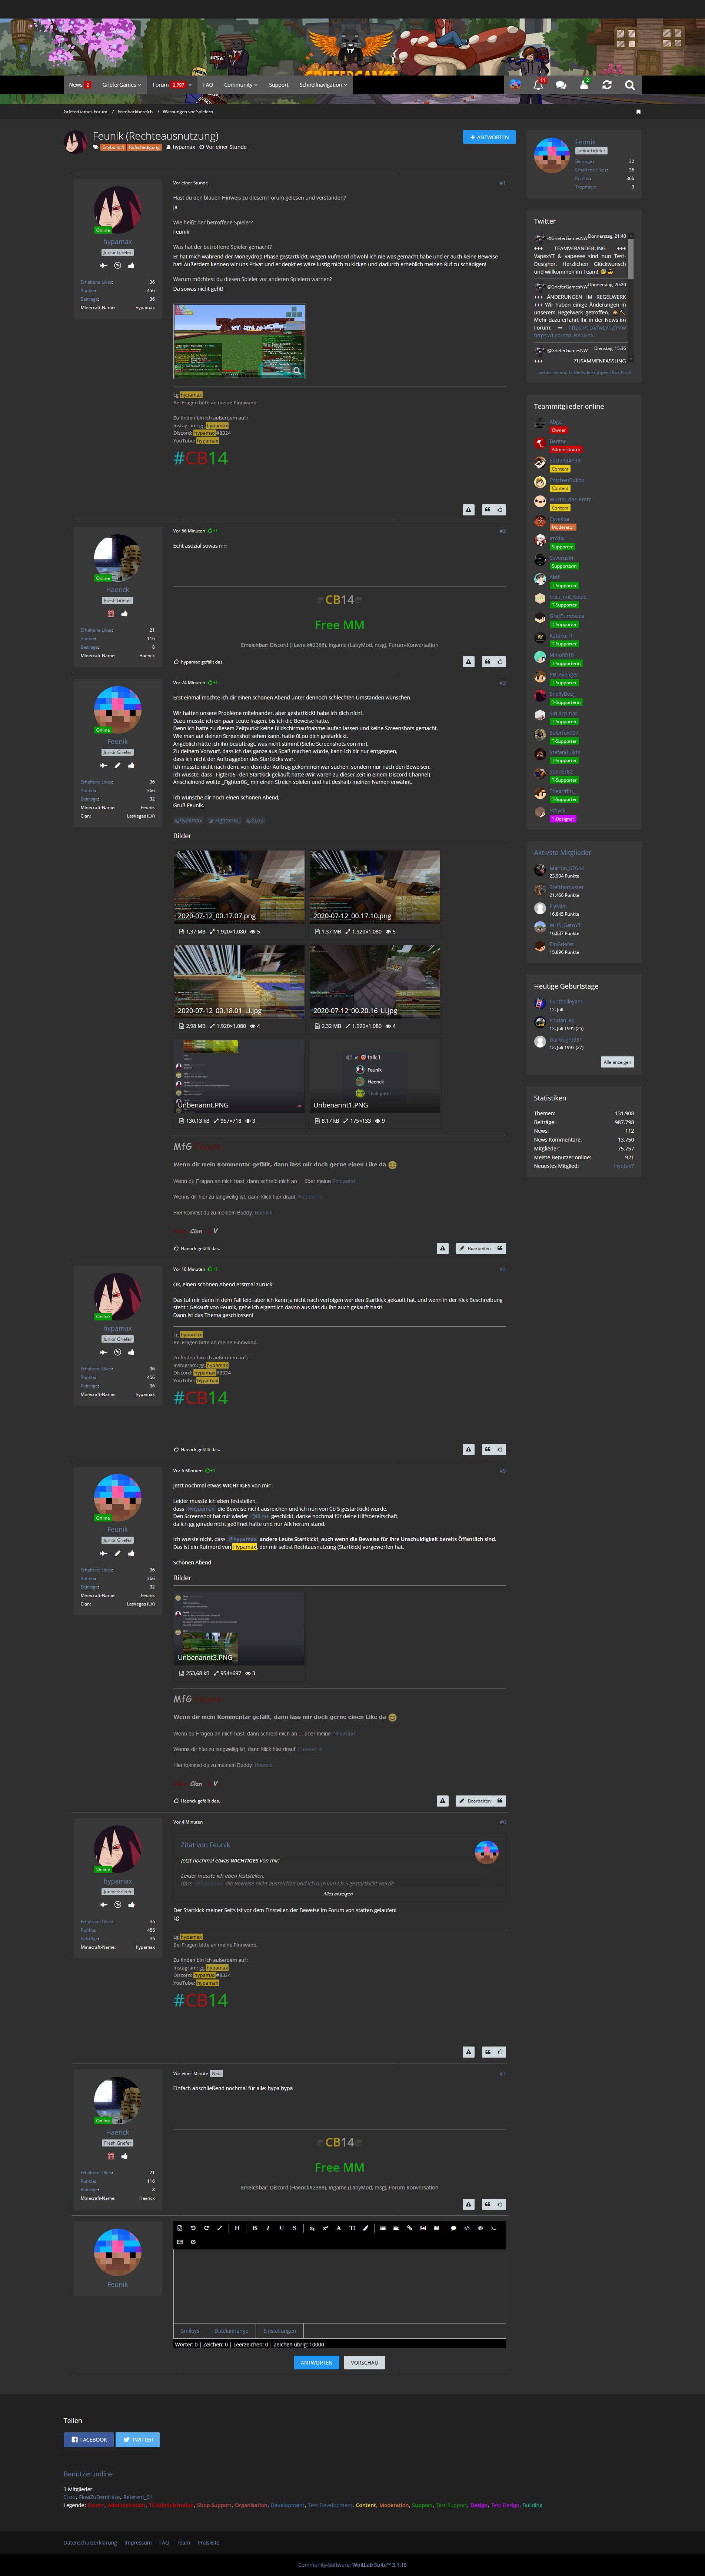Click the clock icon in editor toolbar
Screen dimensions: 705x2576
click(x=193, y=2242)
